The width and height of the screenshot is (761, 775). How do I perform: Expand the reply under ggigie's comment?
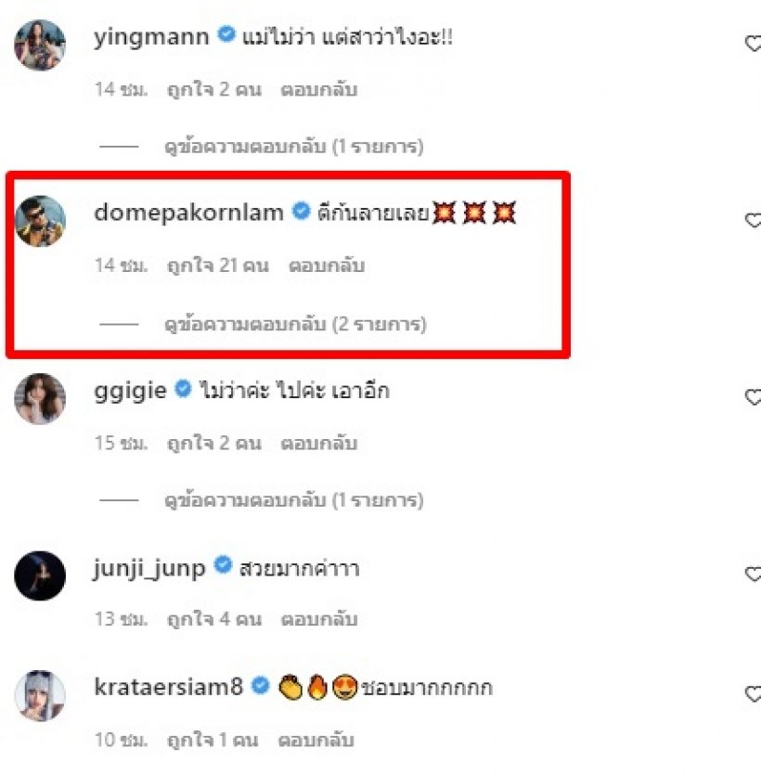click(293, 500)
